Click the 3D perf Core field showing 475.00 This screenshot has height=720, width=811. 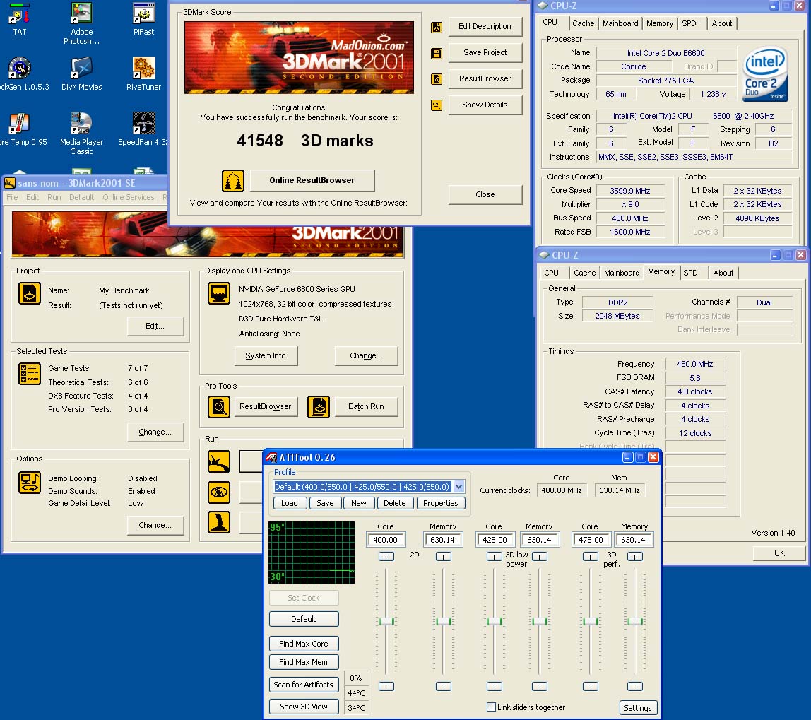click(x=591, y=540)
